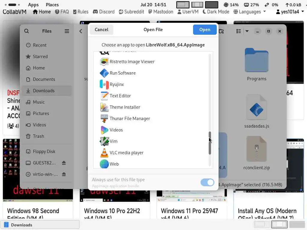Viewport: 307px width, 230px height.
Task: Open the Places menu in top panel
Action: [x=52, y=5]
